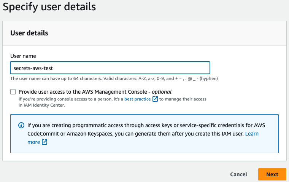289x182 pixels.
Task: Click external link icon beside best practice
Action: tap(155, 99)
